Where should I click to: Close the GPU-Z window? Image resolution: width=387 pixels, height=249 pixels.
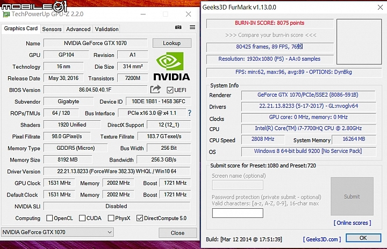click(x=188, y=14)
